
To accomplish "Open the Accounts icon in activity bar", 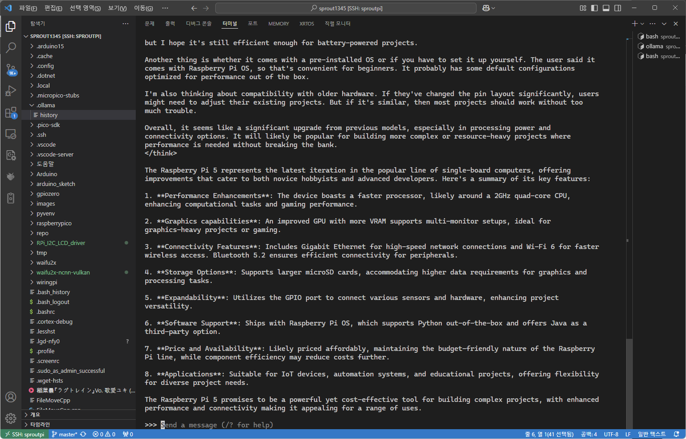I will [11, 397].
